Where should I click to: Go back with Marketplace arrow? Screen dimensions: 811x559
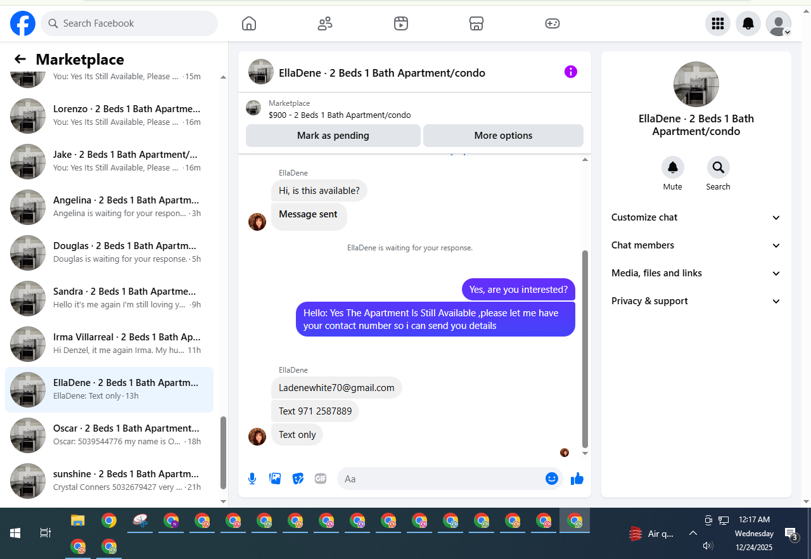point(20,59)
